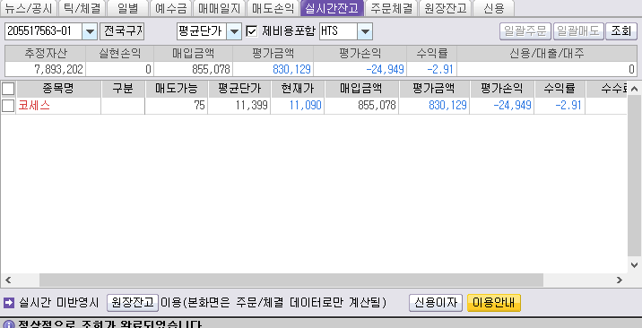Click the 신용/대출/대주 summary label

coord(547,54)
